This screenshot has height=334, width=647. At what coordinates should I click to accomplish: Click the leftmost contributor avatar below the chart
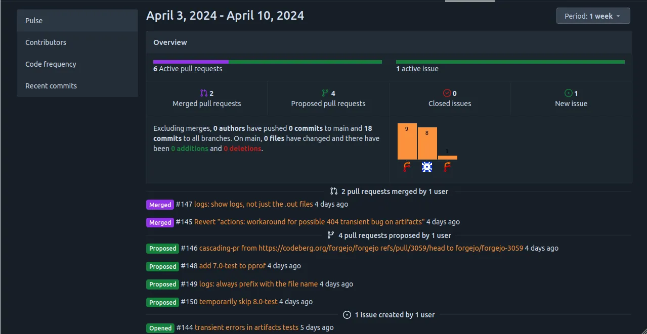(406, 167)
